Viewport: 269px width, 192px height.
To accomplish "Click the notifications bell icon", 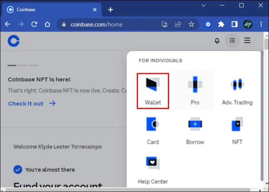I will [217, 41].
